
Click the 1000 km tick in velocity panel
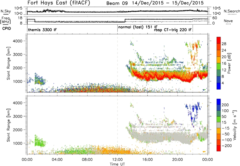pos(18,143)
